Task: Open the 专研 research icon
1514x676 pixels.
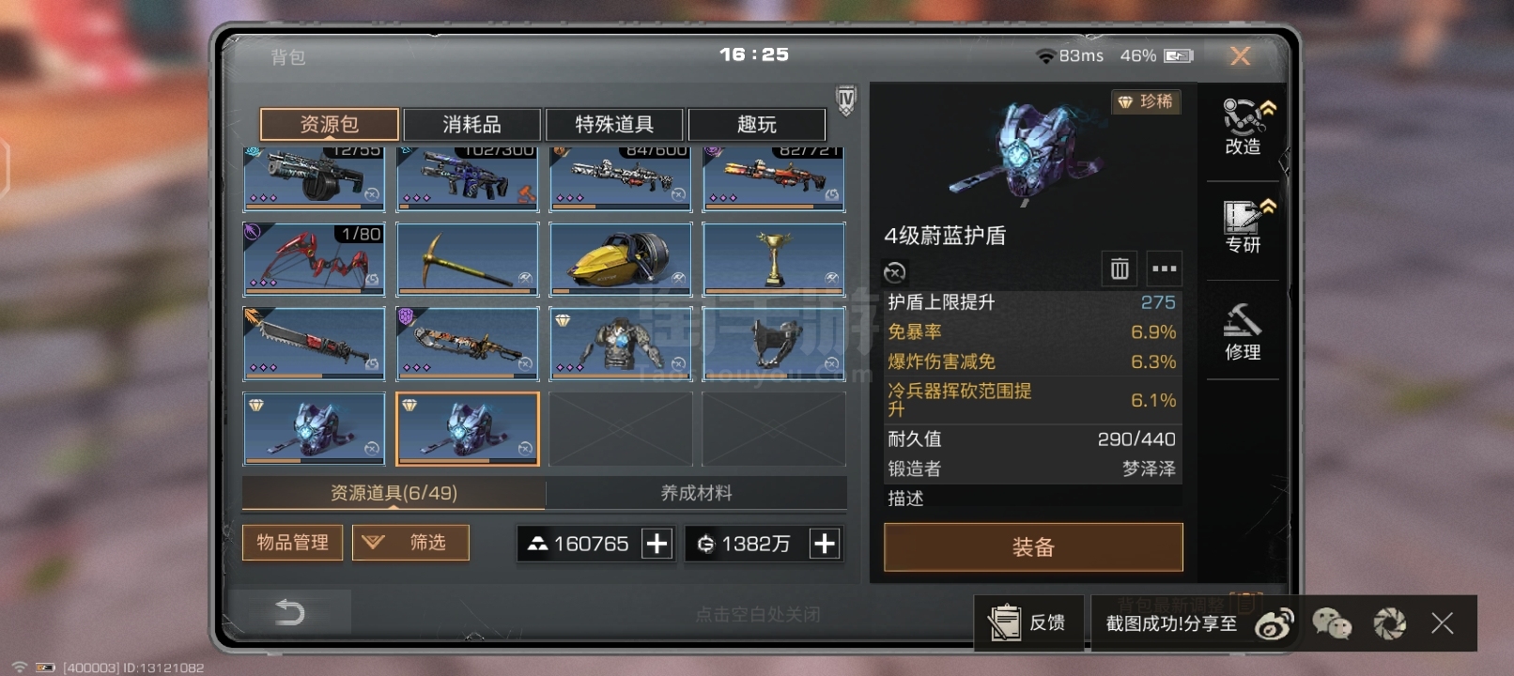Action: click(1243, 226)
